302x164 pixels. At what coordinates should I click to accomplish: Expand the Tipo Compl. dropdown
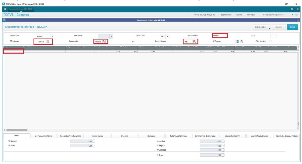click(x=111, y=36)
